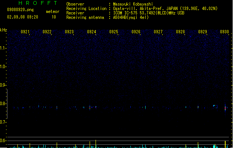Screen dimensions: 233x148
Task: Select ICOM IC-575 53.7492 MHz USB text
Action: coord(149,13)
